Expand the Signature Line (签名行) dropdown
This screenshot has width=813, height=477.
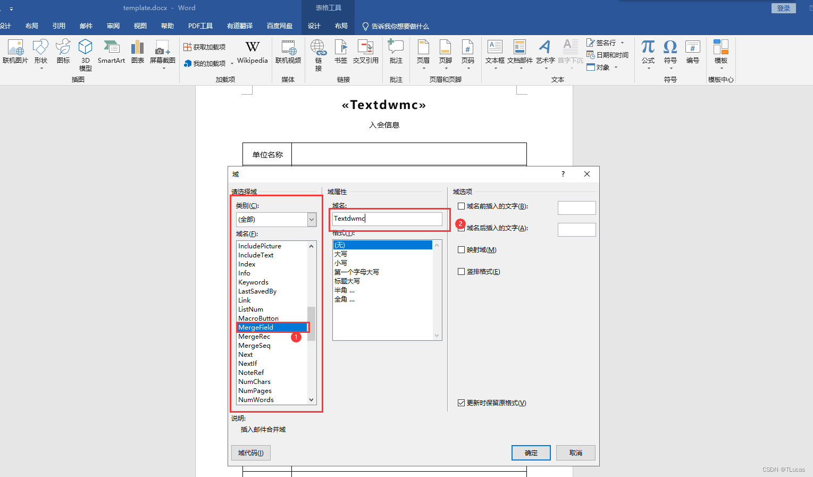[x=622, y=43]
